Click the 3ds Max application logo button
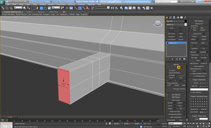The height and width of the screenshot is (128, 211). (x=3, y=3)
